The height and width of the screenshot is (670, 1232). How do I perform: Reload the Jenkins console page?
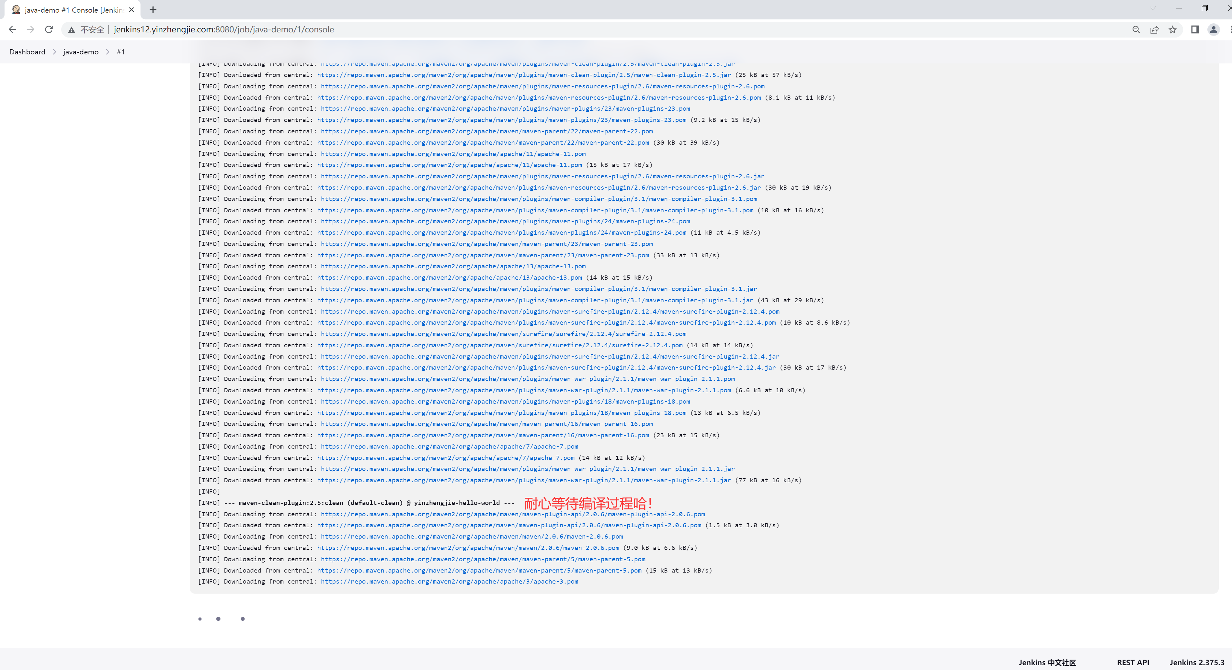tap(49, 30)
